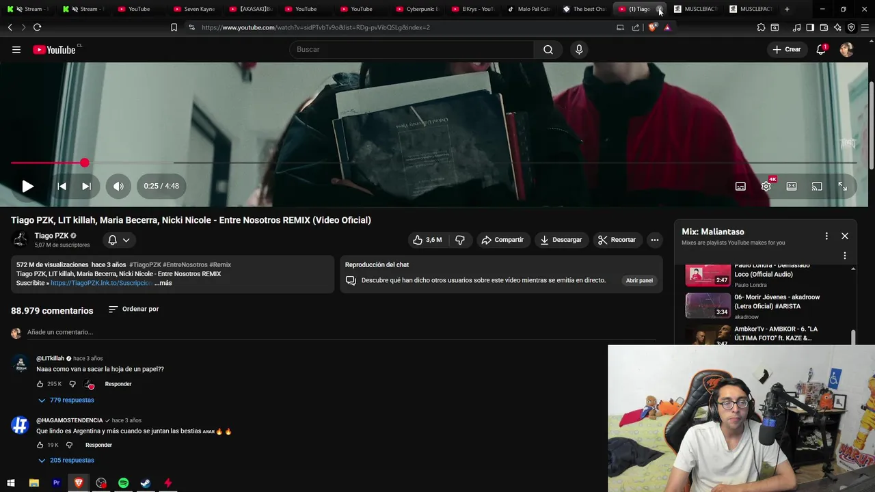Reply to the LITkillah comment
The height and width of the screenshot is (492, 875).
[118, 384]
